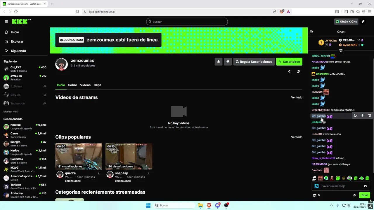Click the browser address bar URL
Screen dimensions: 374x210
[x=102, y=12]
